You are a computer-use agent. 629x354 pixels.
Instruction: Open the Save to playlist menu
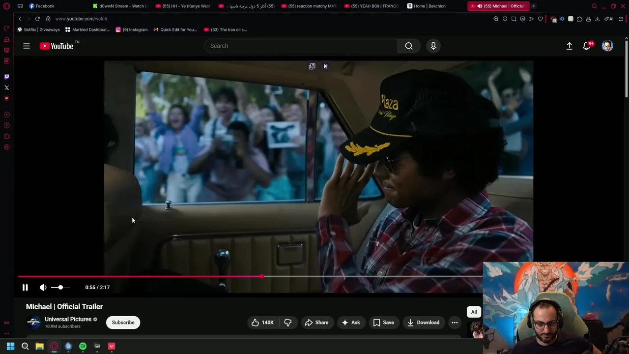pos(383,323)
